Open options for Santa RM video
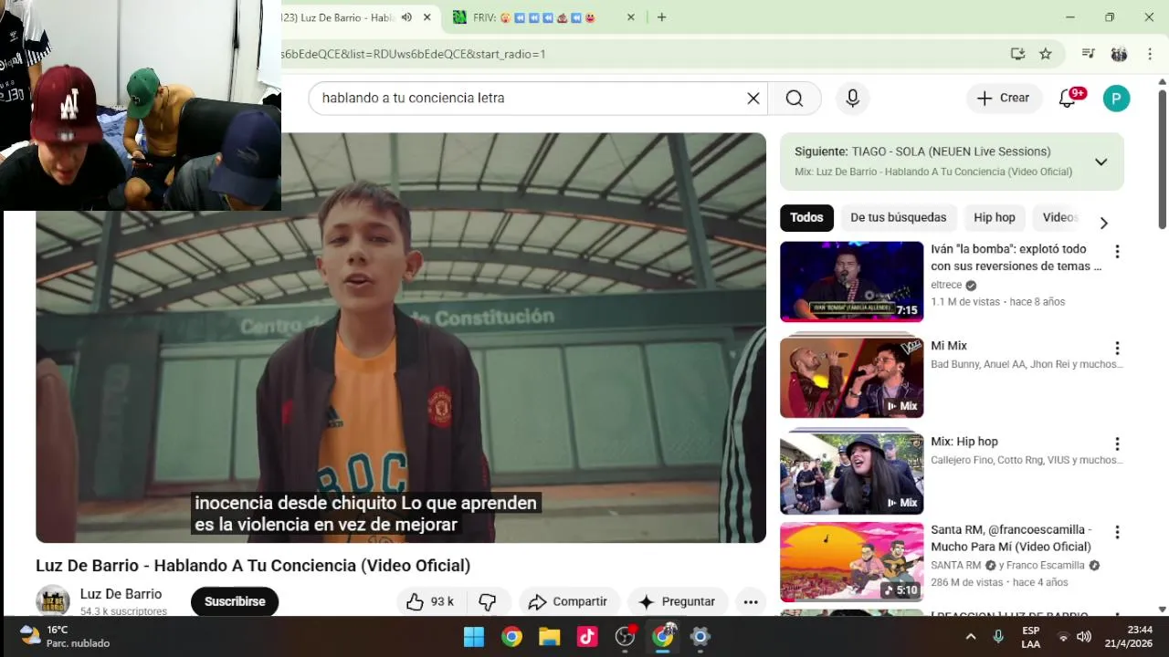 pos(1116,532)
